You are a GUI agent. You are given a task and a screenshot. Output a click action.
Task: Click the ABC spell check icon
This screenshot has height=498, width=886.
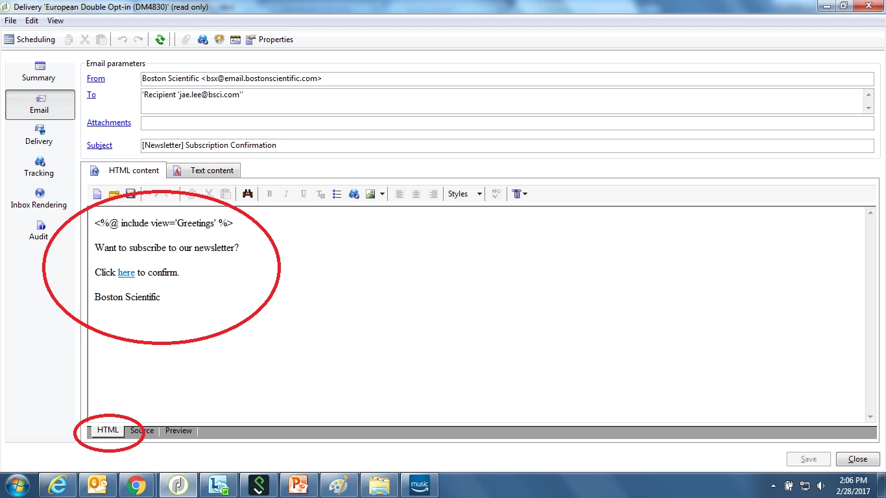[x=496, y=194]
